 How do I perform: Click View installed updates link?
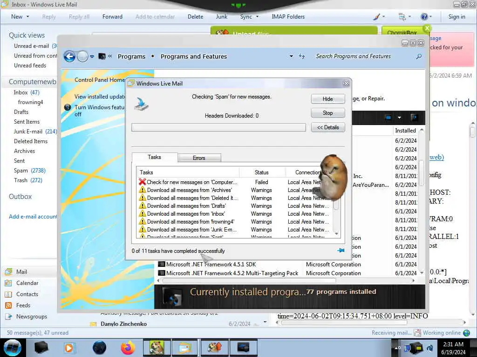[100, 97]
